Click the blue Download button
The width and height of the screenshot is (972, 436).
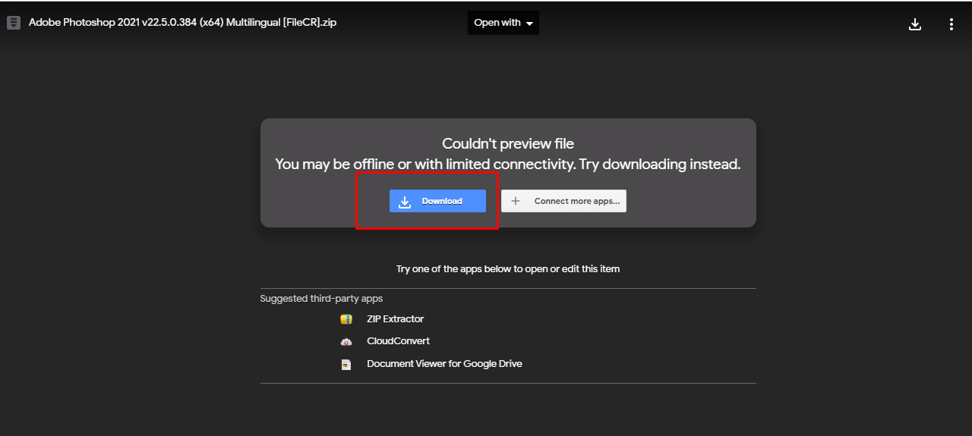click(x=437, y=201)
